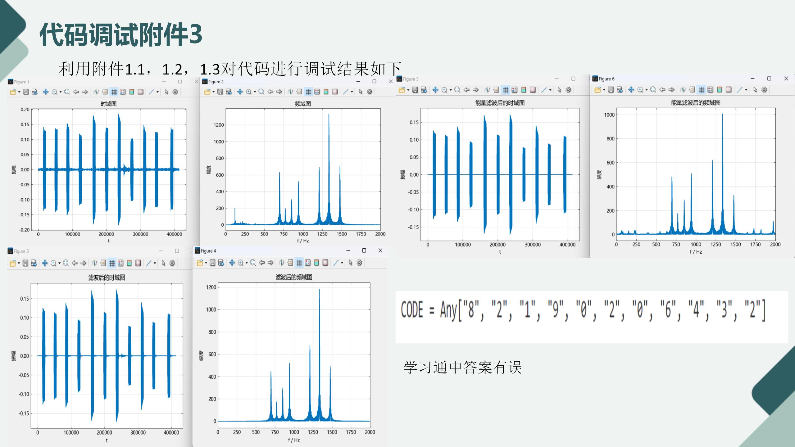Select the pointer tool in Figure 3
This screenshot has height=447, width=795.
click(x=163, y=263)
